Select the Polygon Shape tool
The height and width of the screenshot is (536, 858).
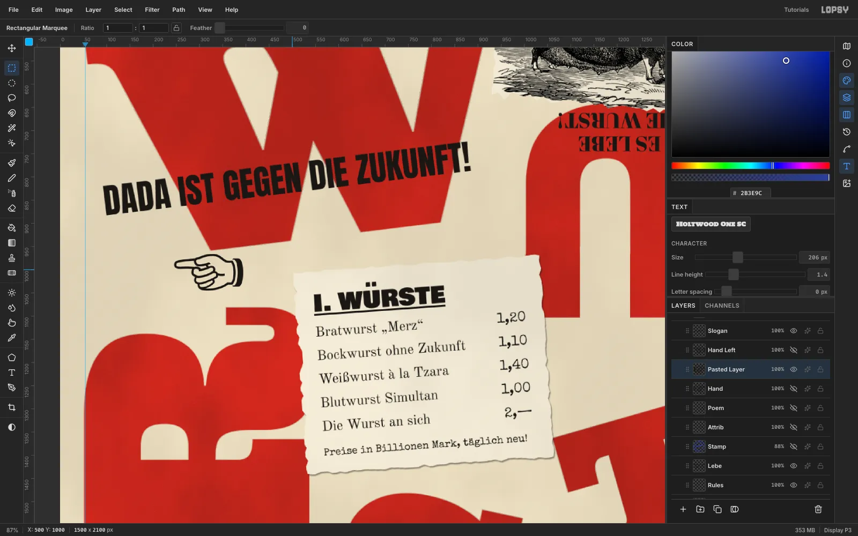pyautogui.click(x=12, y=358)
